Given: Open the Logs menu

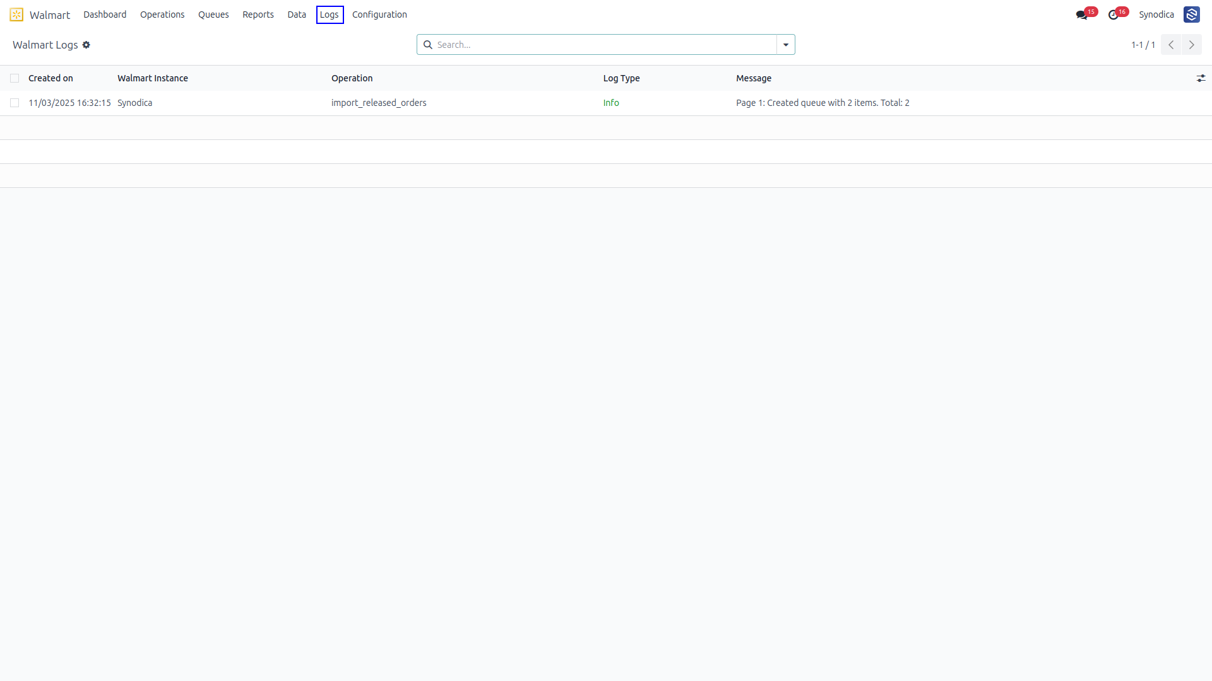Looking at the screenshot, I should [x=330, y=15].
